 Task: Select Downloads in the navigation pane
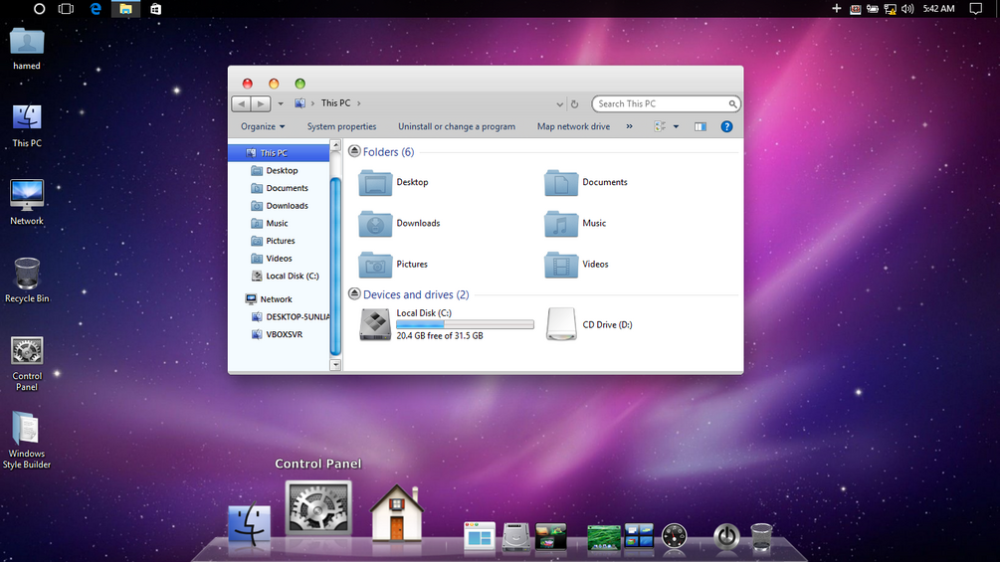click(x=287, y=206)
